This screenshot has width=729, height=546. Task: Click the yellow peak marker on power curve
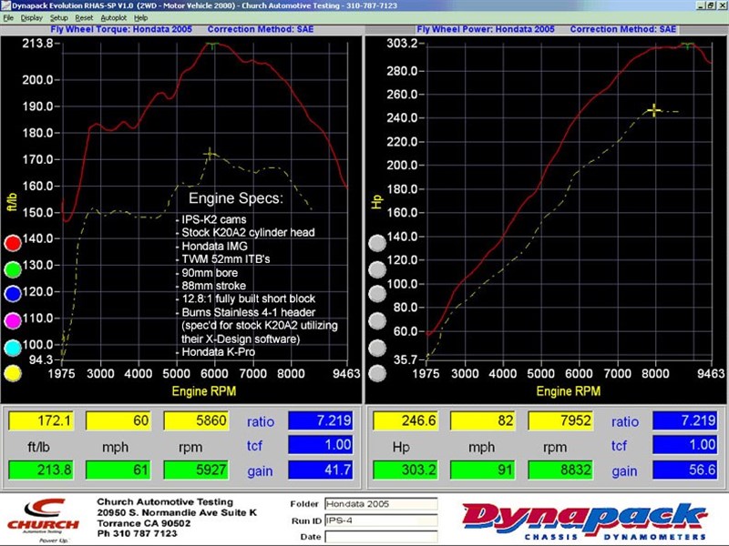[653, 110]
